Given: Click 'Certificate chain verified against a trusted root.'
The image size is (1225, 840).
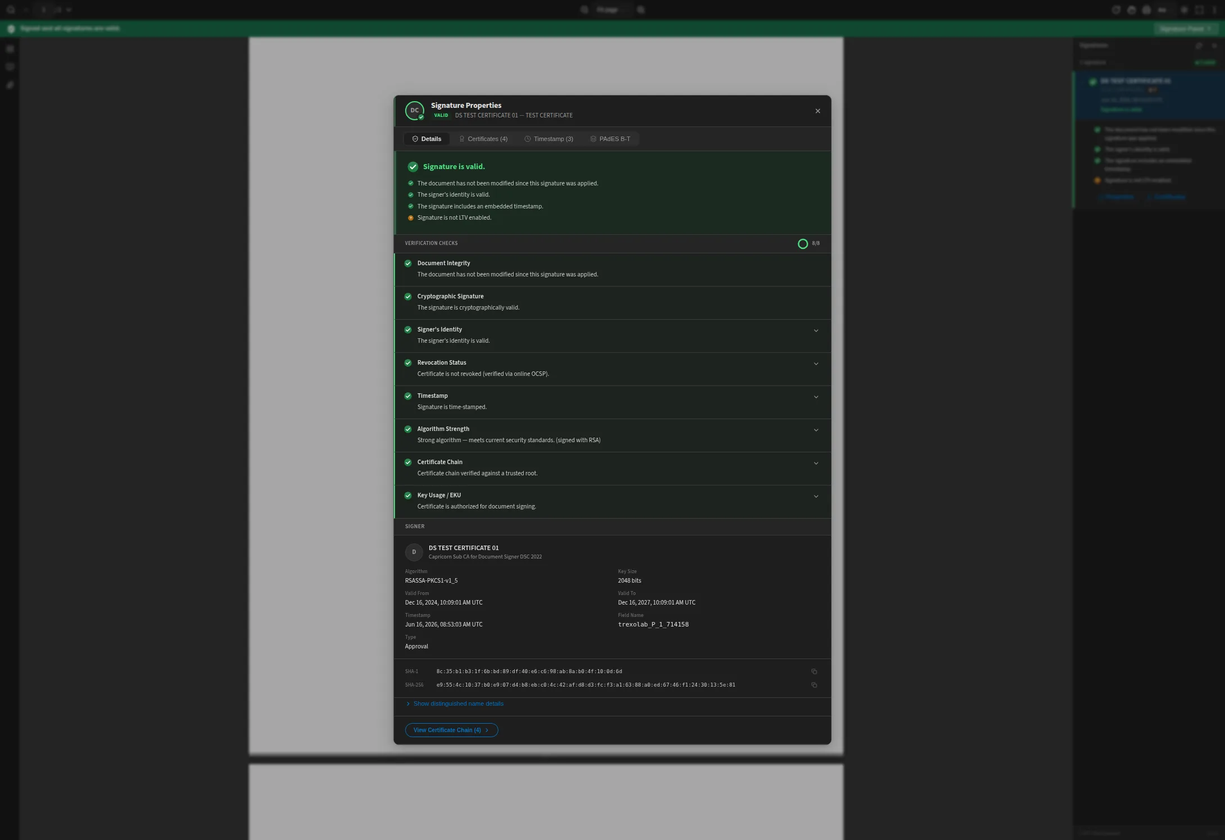Looking at the screenshot, I should coord(477,473).
